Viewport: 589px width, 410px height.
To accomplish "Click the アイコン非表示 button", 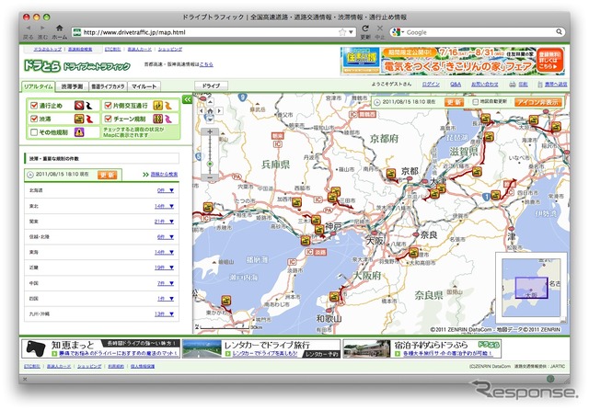I will pos(537,102).
